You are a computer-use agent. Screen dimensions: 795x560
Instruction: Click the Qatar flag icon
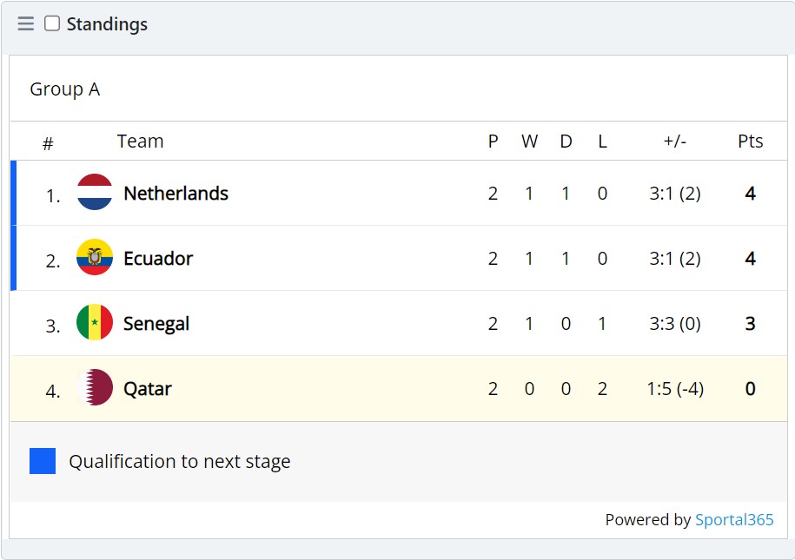(96, 389)
